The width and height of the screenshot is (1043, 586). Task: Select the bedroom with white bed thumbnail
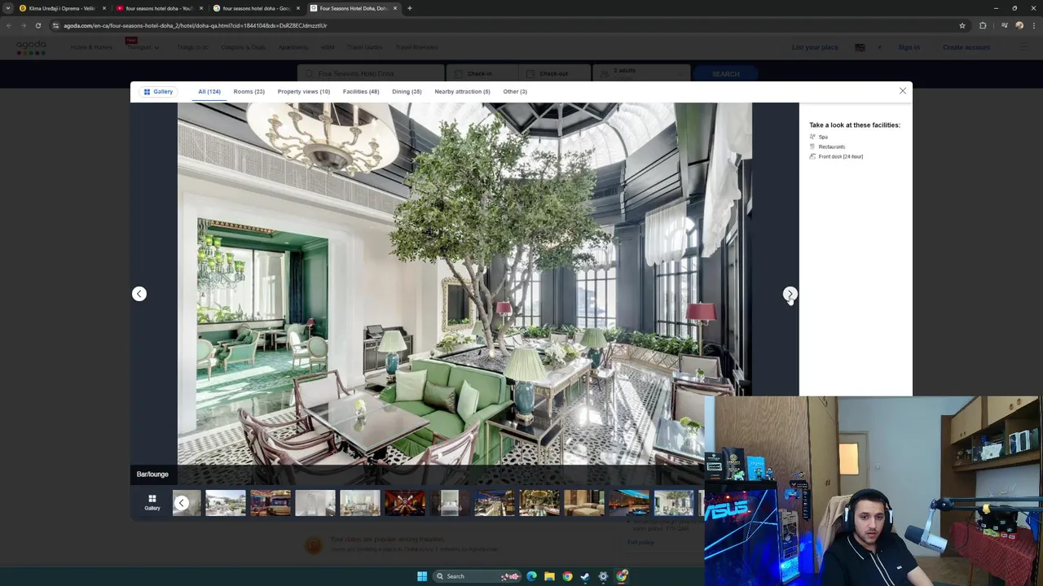pyautogui.click(x=450, y=503)
